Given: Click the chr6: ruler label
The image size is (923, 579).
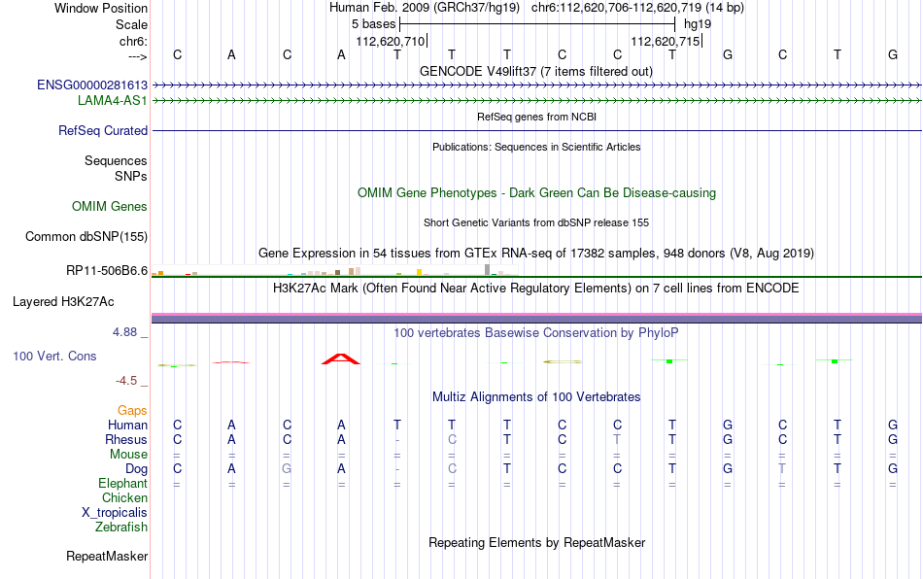Looking at the screenshot, I should coord(133,41).
